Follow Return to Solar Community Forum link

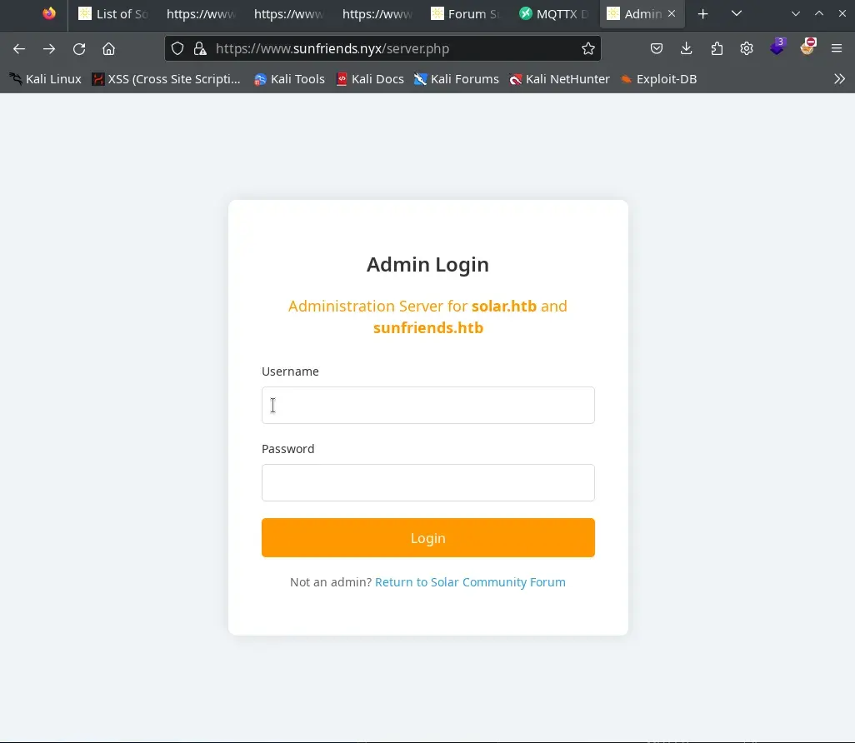[470, 582]
